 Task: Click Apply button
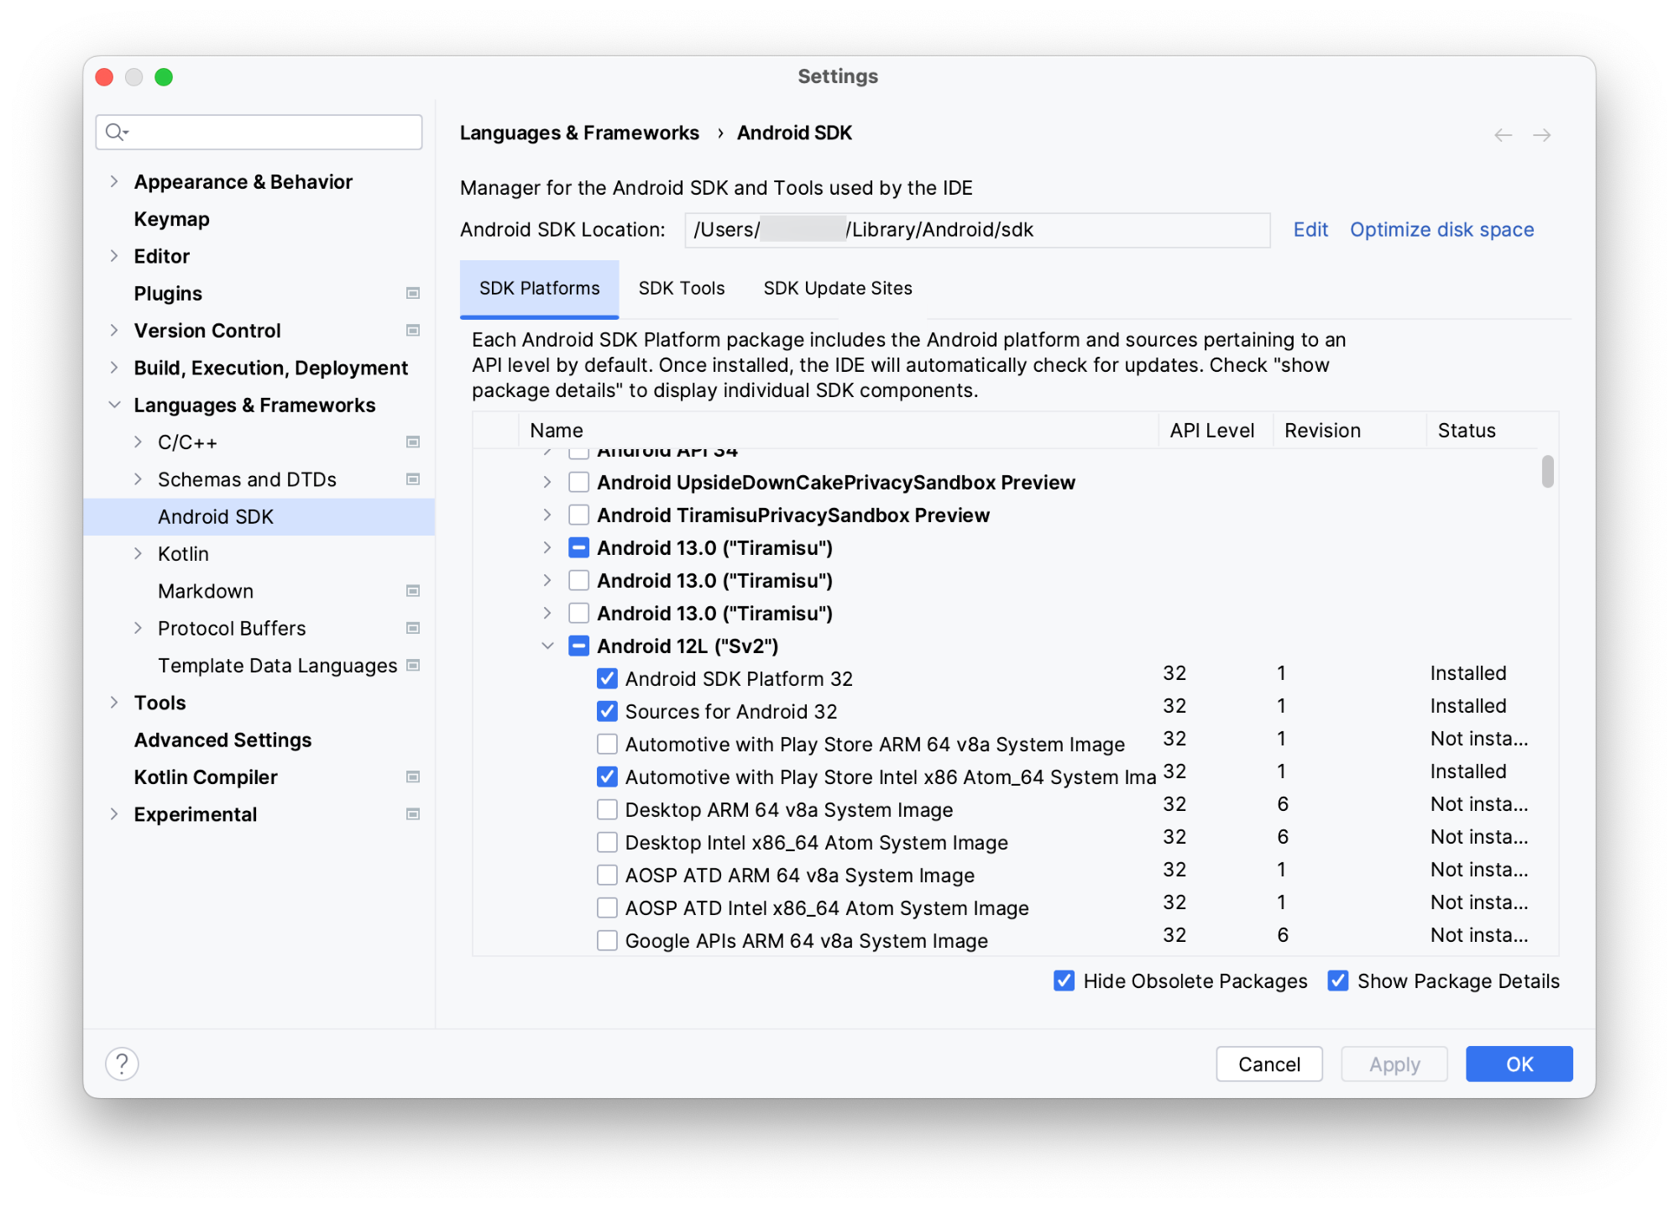pos(1391,1064)
